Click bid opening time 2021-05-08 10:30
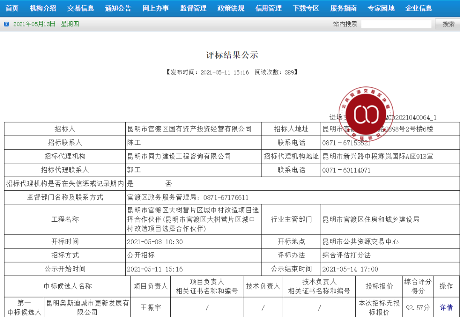This screenshot has width=460, height=317. 155,242
